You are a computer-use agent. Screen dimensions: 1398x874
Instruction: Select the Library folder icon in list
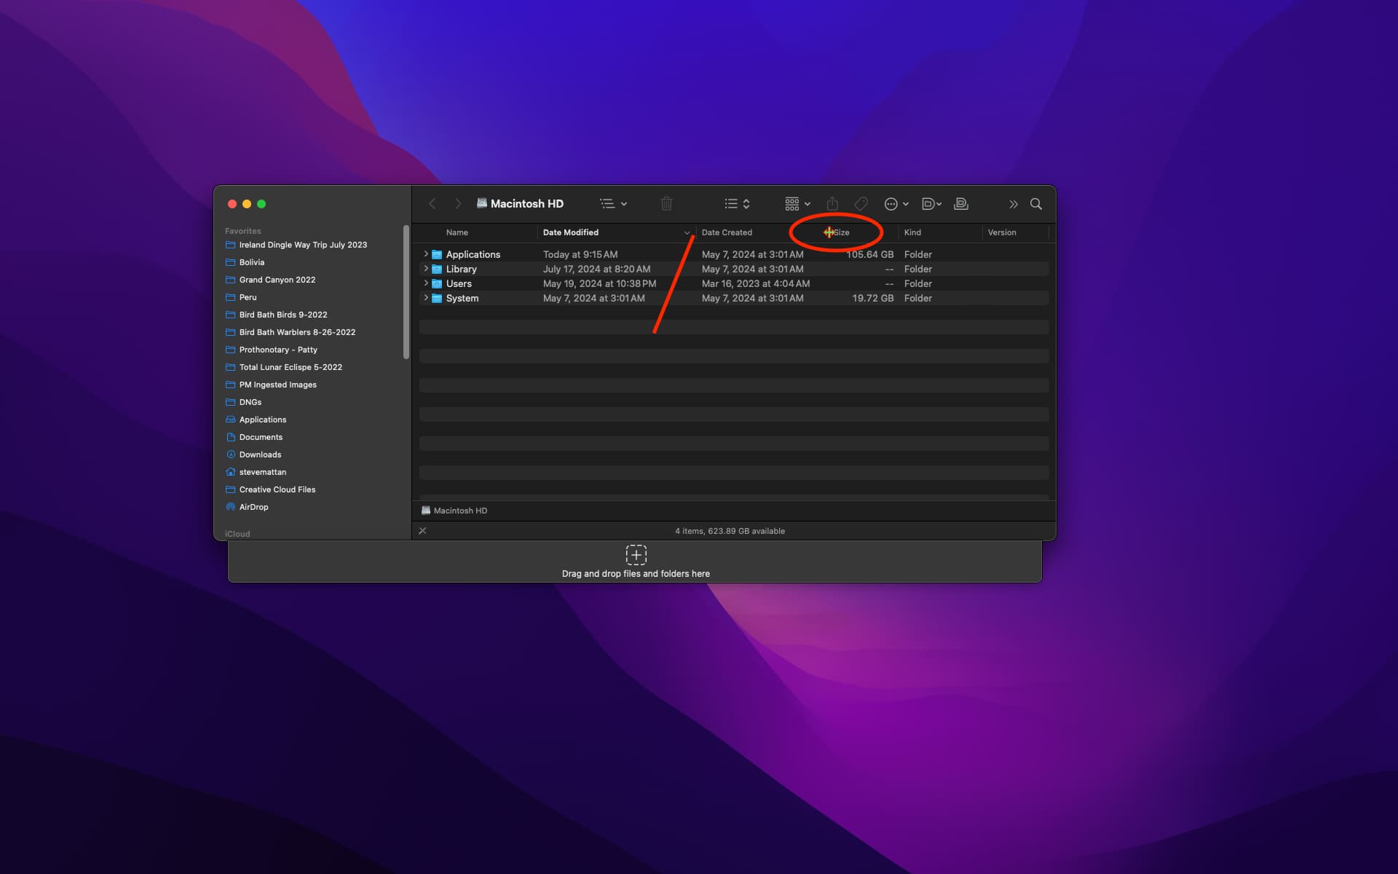tap(437, 269)
